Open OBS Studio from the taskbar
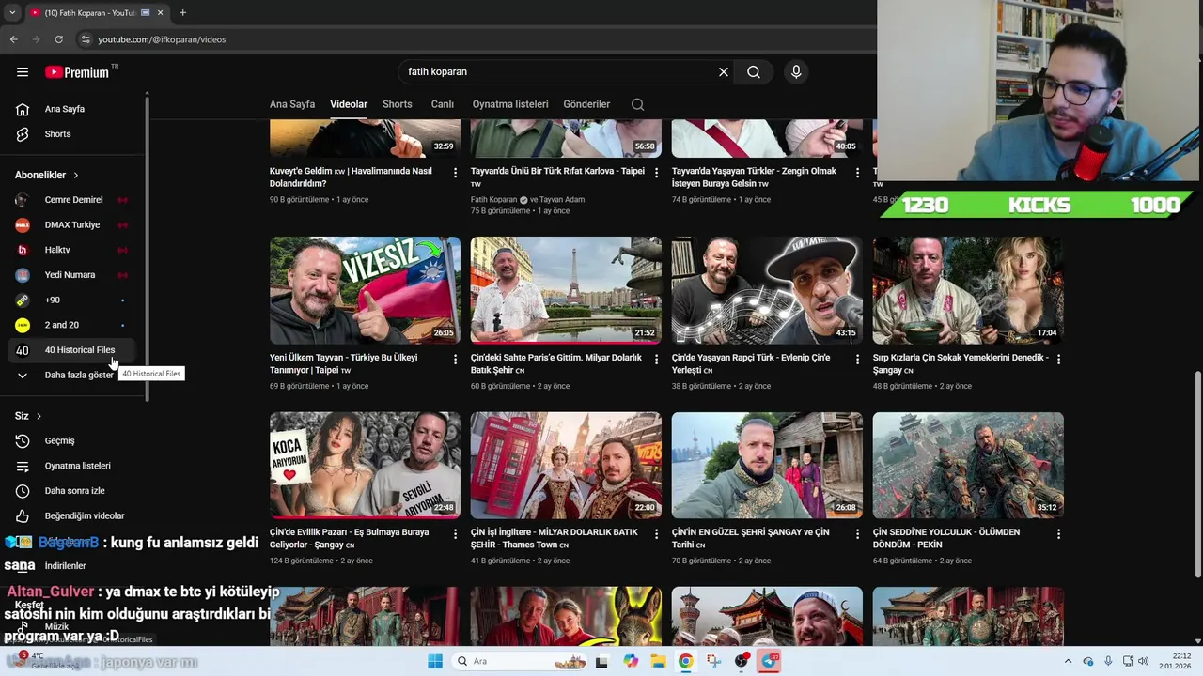The height and width of the screenshot is (676, 1203). pyautogui.click(x=742, y=661)
